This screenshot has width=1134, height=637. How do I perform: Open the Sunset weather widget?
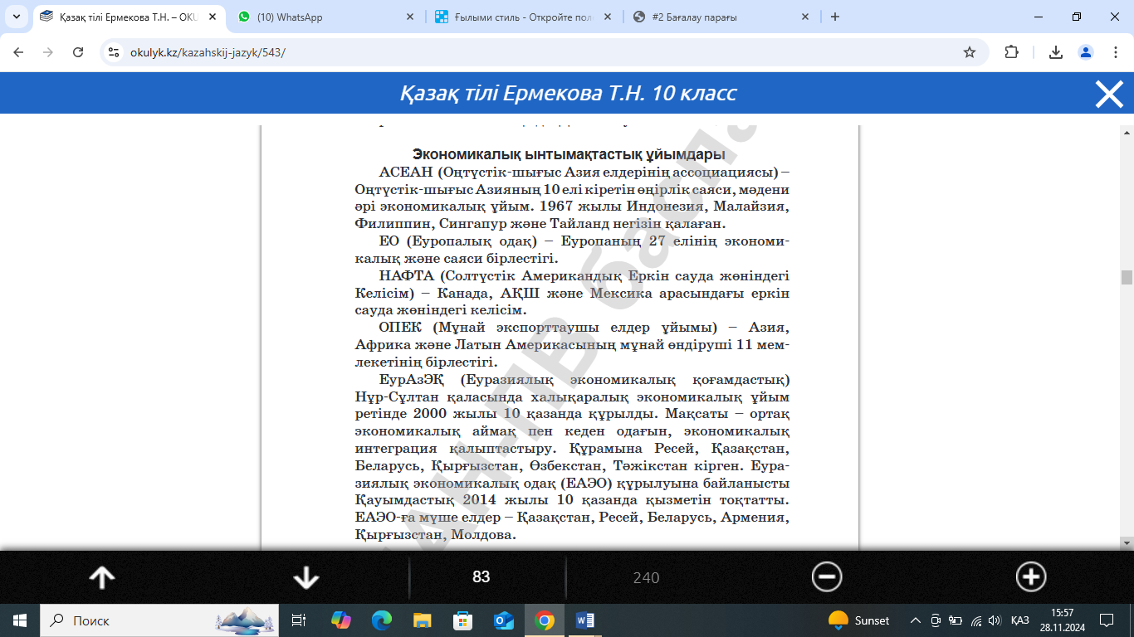click(x=859, y=620)
